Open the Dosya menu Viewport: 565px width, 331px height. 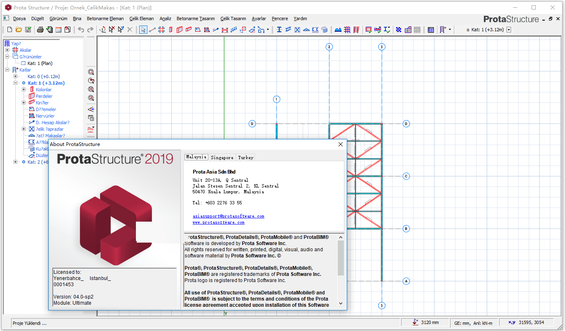[x=19, y=19]
